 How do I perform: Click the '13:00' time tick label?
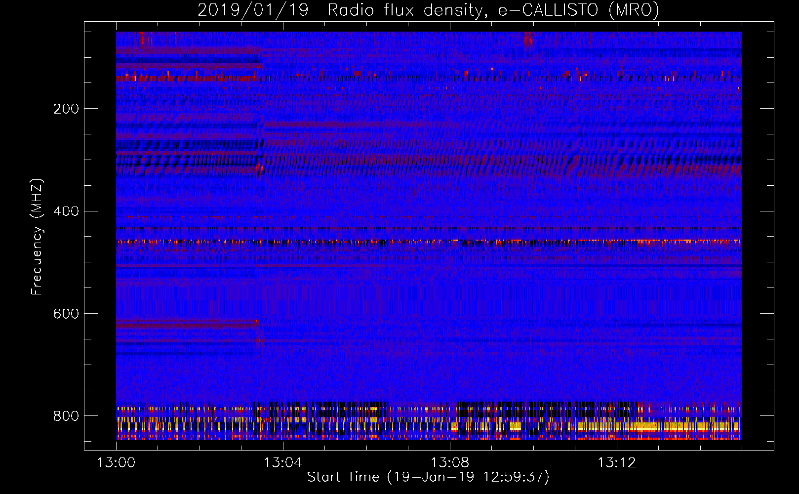(x=116, y=463)
